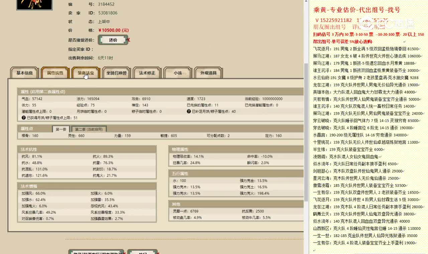Click 风系狂暴几率: 49.2% entry
This screenshot has width=428, height=254.
(x=39, y=212)
